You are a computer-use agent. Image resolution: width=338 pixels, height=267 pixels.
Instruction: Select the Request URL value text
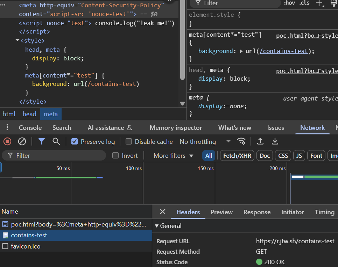[295, 241]
